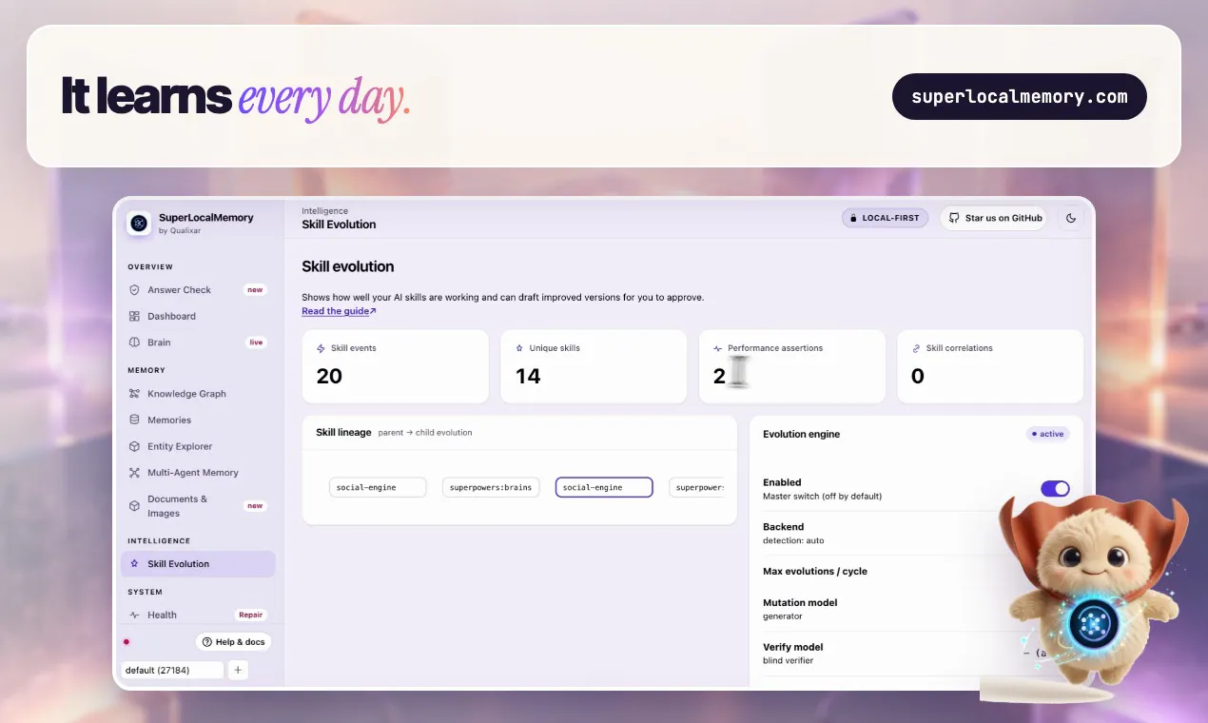Click the Star us on GitHub button
1208x723 pixels.
coord(993,218)
